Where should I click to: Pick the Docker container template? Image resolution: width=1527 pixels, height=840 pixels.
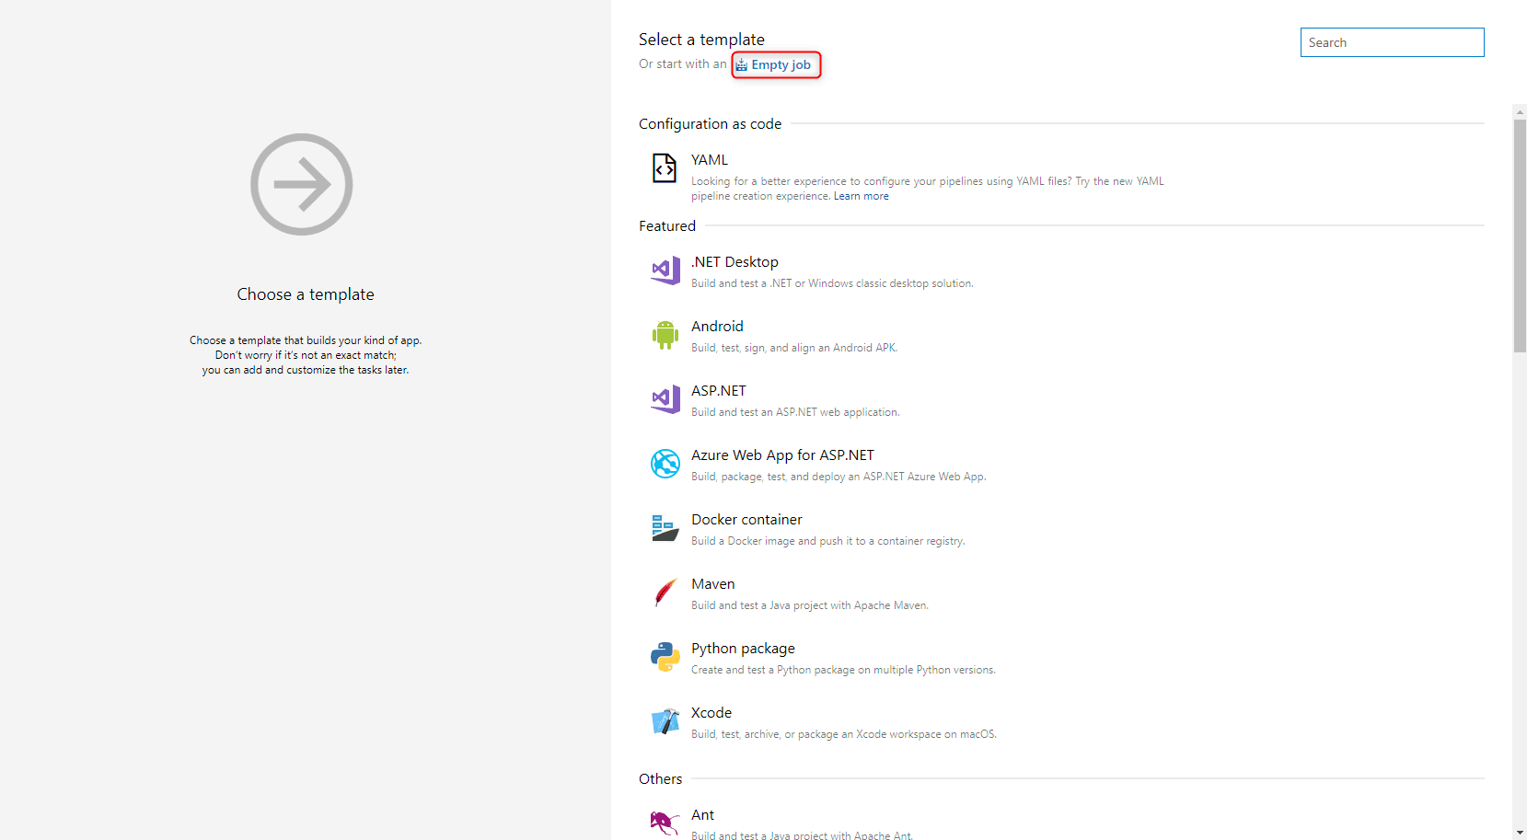point(746,520)
